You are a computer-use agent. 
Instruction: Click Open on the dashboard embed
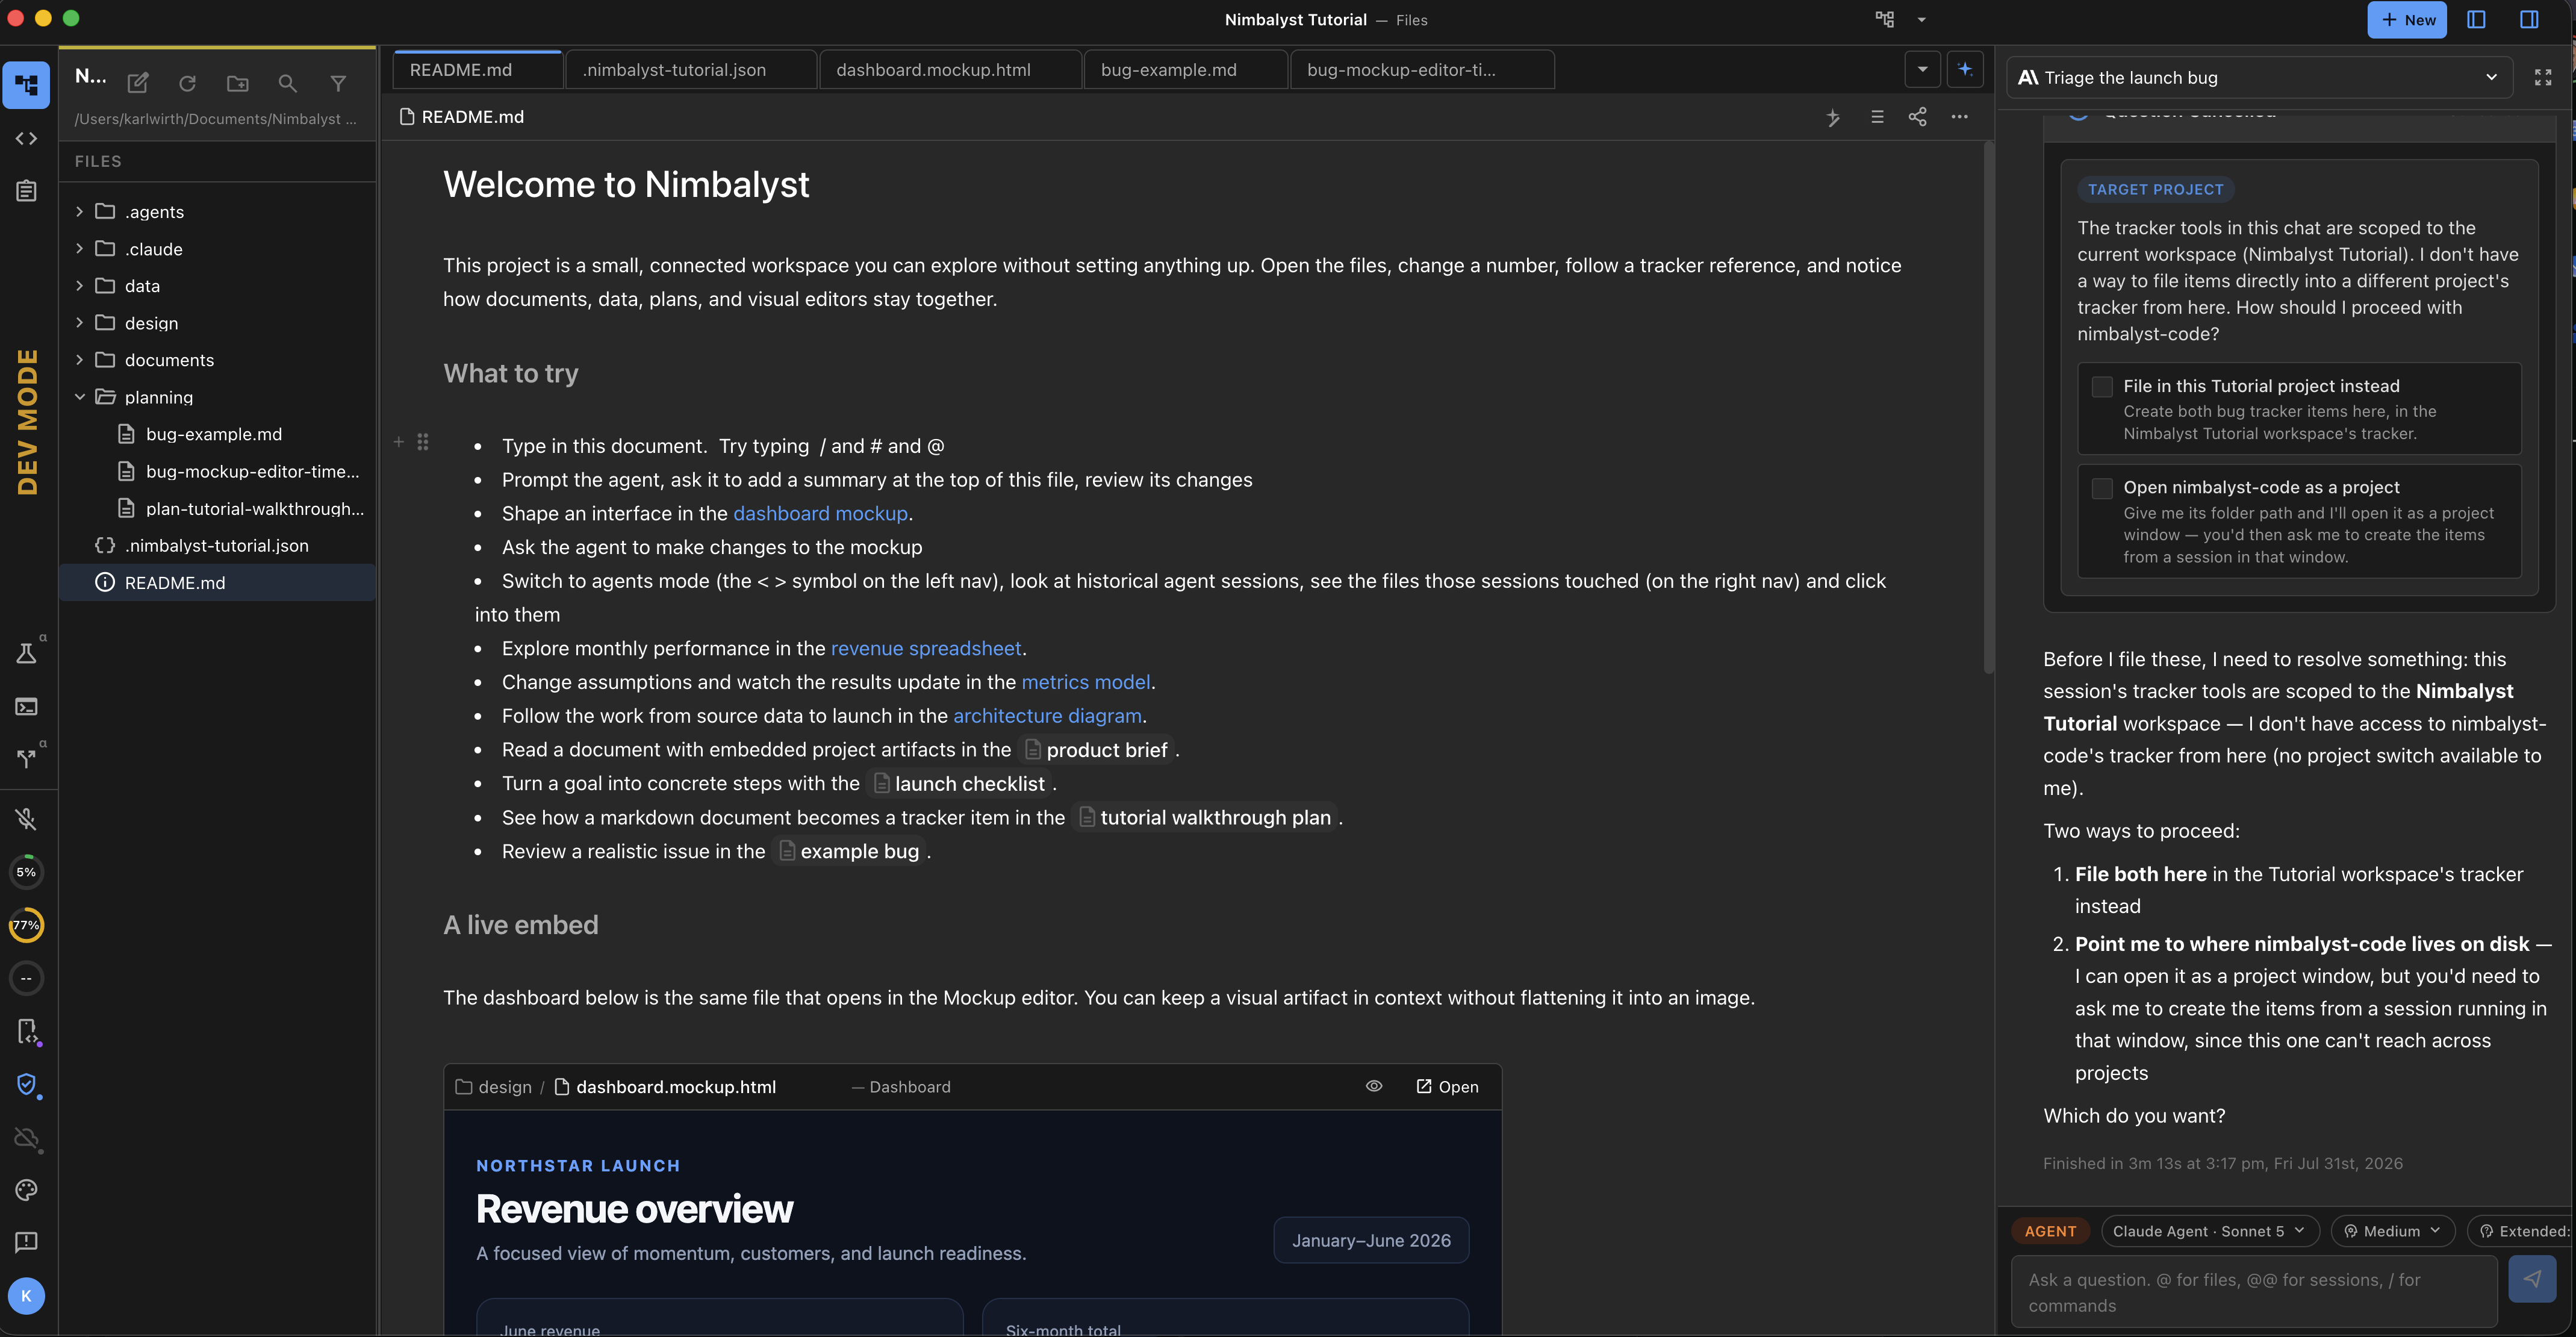pos(1447,1086)
